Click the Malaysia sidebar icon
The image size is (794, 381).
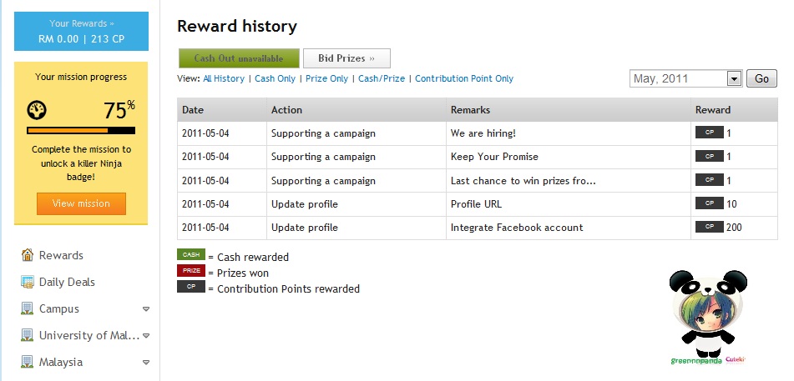(28, 362)
